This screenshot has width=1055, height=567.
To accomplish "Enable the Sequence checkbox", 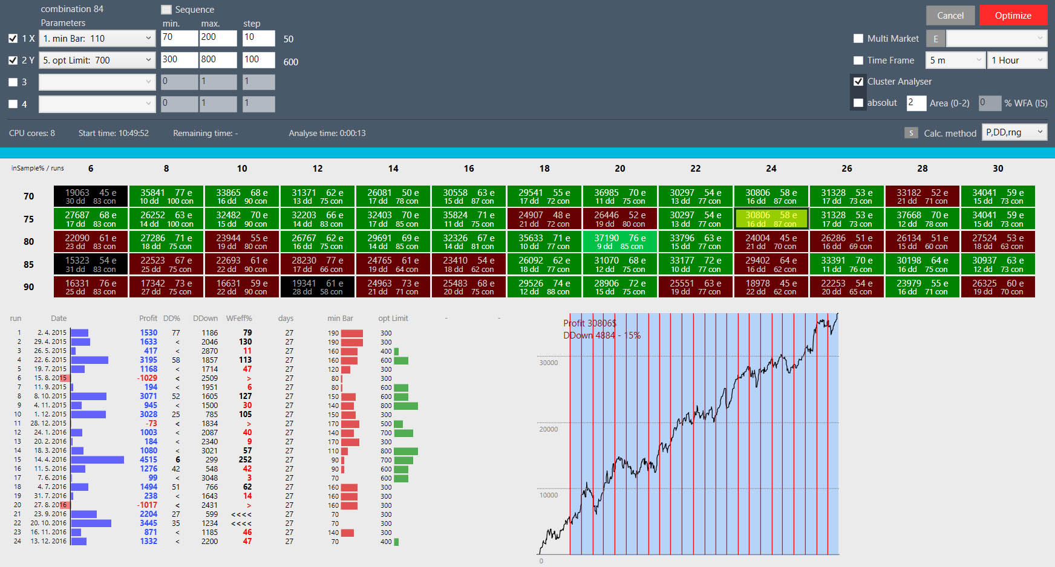I will pyautogui.click(x=166, y=10).
